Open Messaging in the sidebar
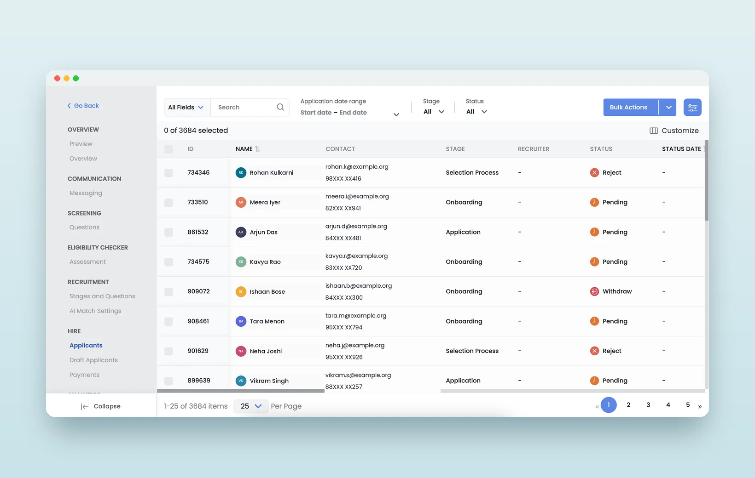755x478 pixels. click(86, 193)
